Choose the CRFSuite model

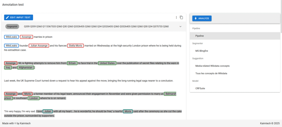(x=200, y=88)
